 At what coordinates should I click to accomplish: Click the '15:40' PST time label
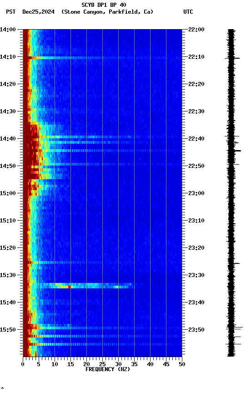pyautogui.click(x=8, y=302)
